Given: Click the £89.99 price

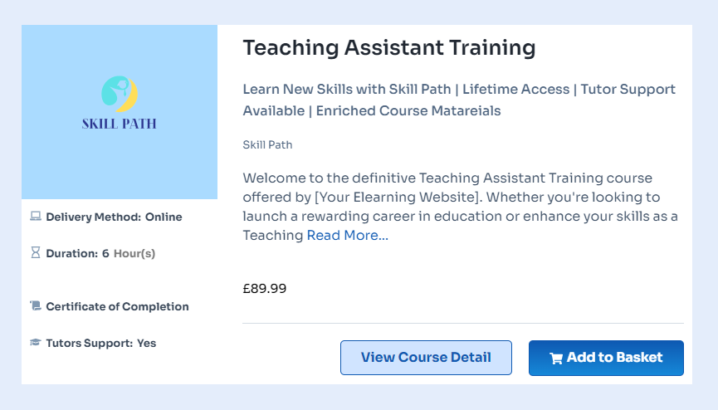Looking at the screenshot, I should [x=265, y=289].
